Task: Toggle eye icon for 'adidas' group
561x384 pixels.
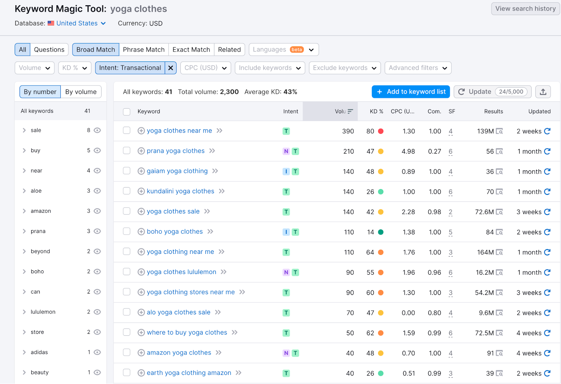Action: point(97,352)
